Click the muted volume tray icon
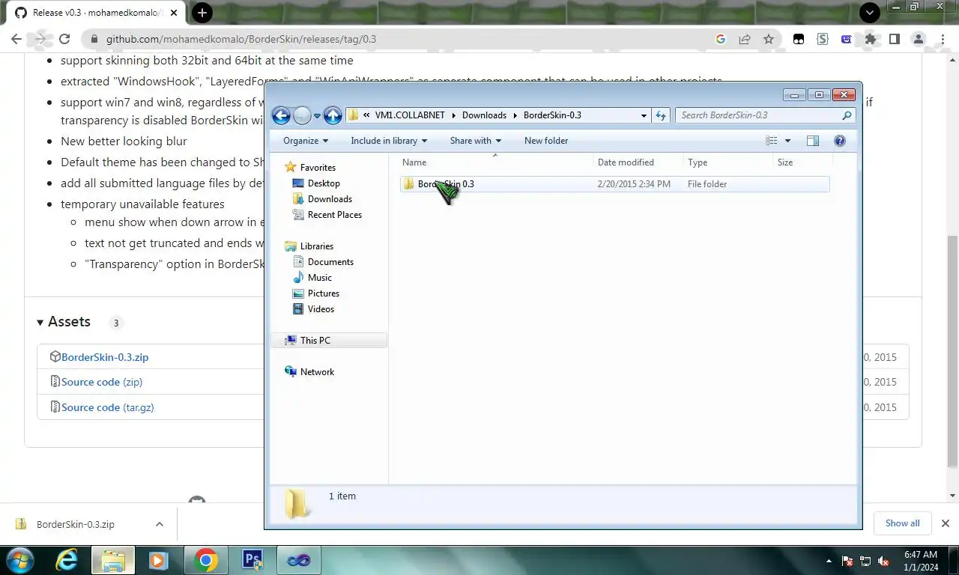This screenshot has height=575, width=959. pos(883,561)
